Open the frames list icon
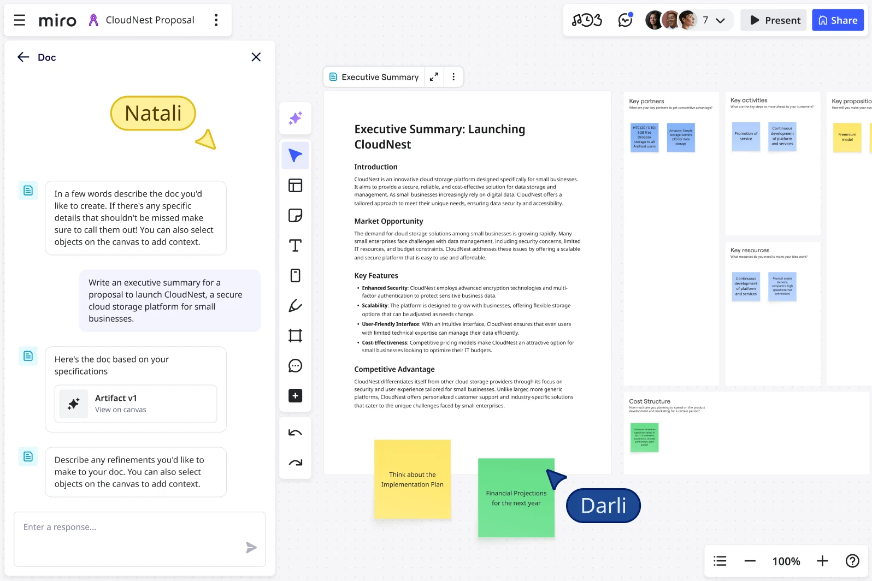The width and height of the screenshot is (872, 581). tap(720, 561)
